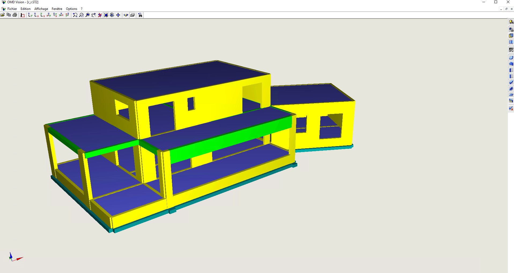The height and width of the screenshot is (273, 514).
Task: Click the binoculars search icon
Action: pyautogui.click(x=140, y=15)
